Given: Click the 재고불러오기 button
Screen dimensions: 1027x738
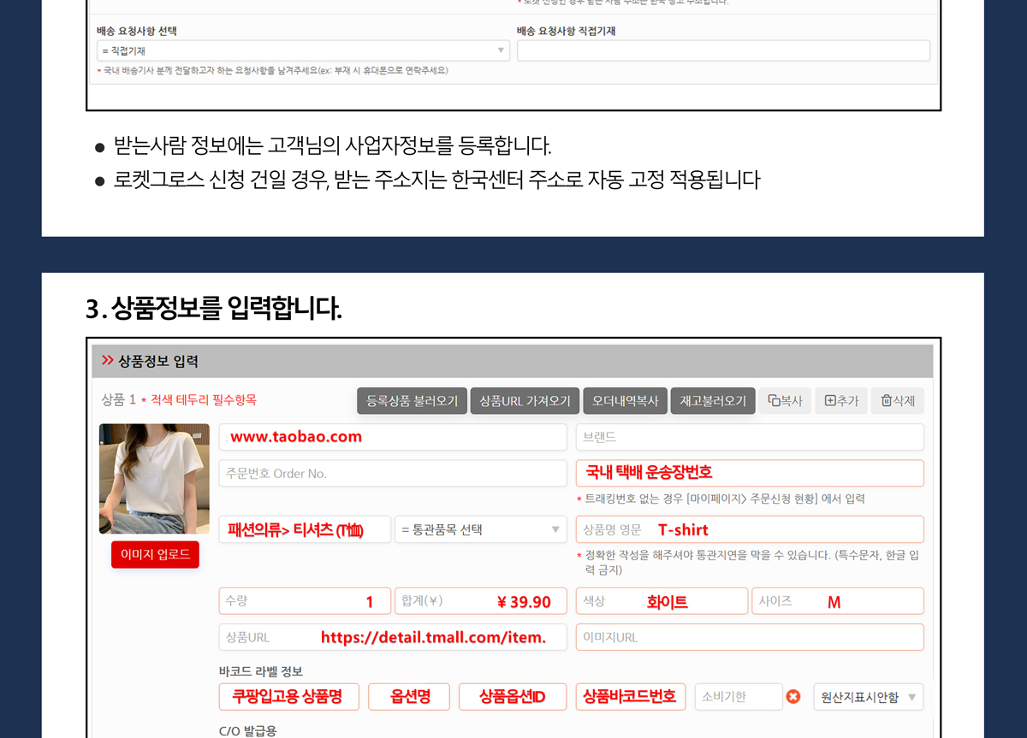Looking at the screenshot, I should pos(713,401).
